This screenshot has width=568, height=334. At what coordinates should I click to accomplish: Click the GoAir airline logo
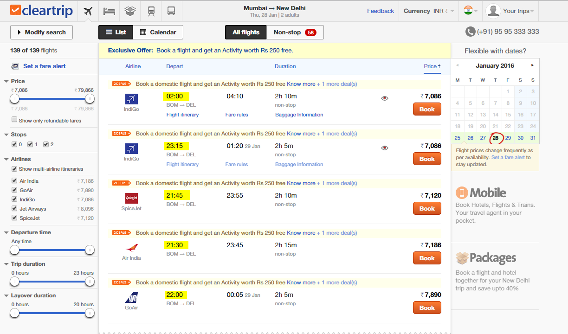pos(131,297)
